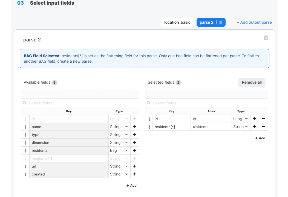Add the residents Bag field with plus icon
This screenshot has width=288, height=197.
[135, 150]
